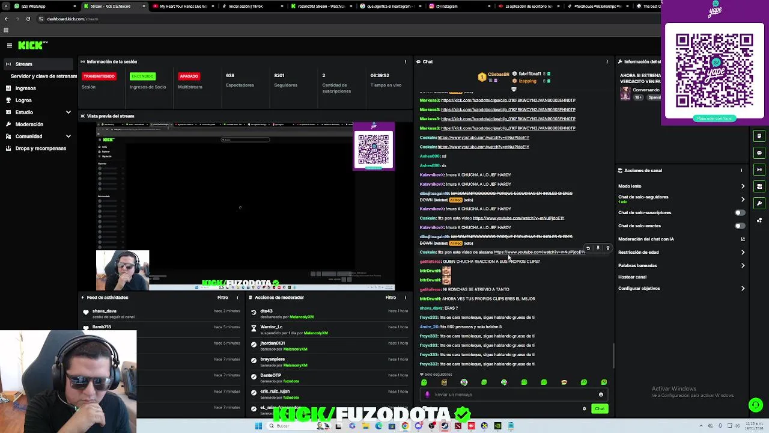
Task: Click Hostear canal
Action: (x=632, y=277)
